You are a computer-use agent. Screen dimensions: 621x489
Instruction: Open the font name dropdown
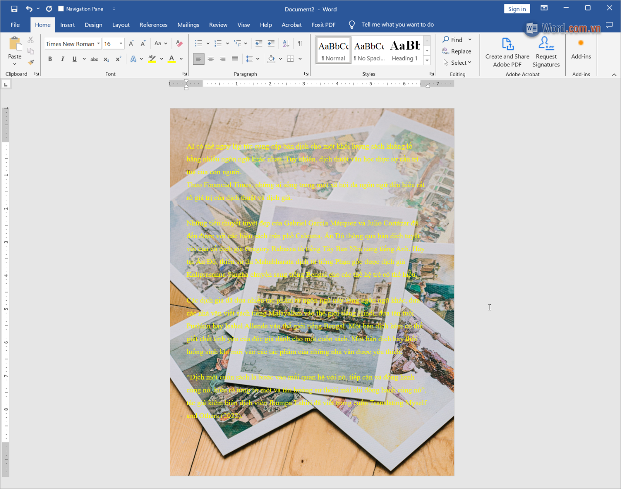[x=99, y=43]
